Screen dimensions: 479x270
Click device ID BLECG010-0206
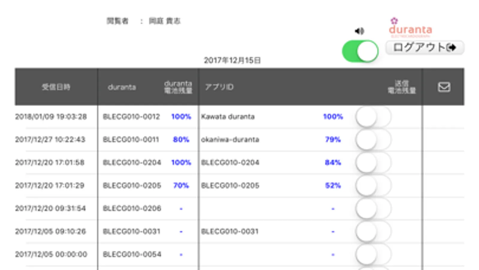point(132,208)
